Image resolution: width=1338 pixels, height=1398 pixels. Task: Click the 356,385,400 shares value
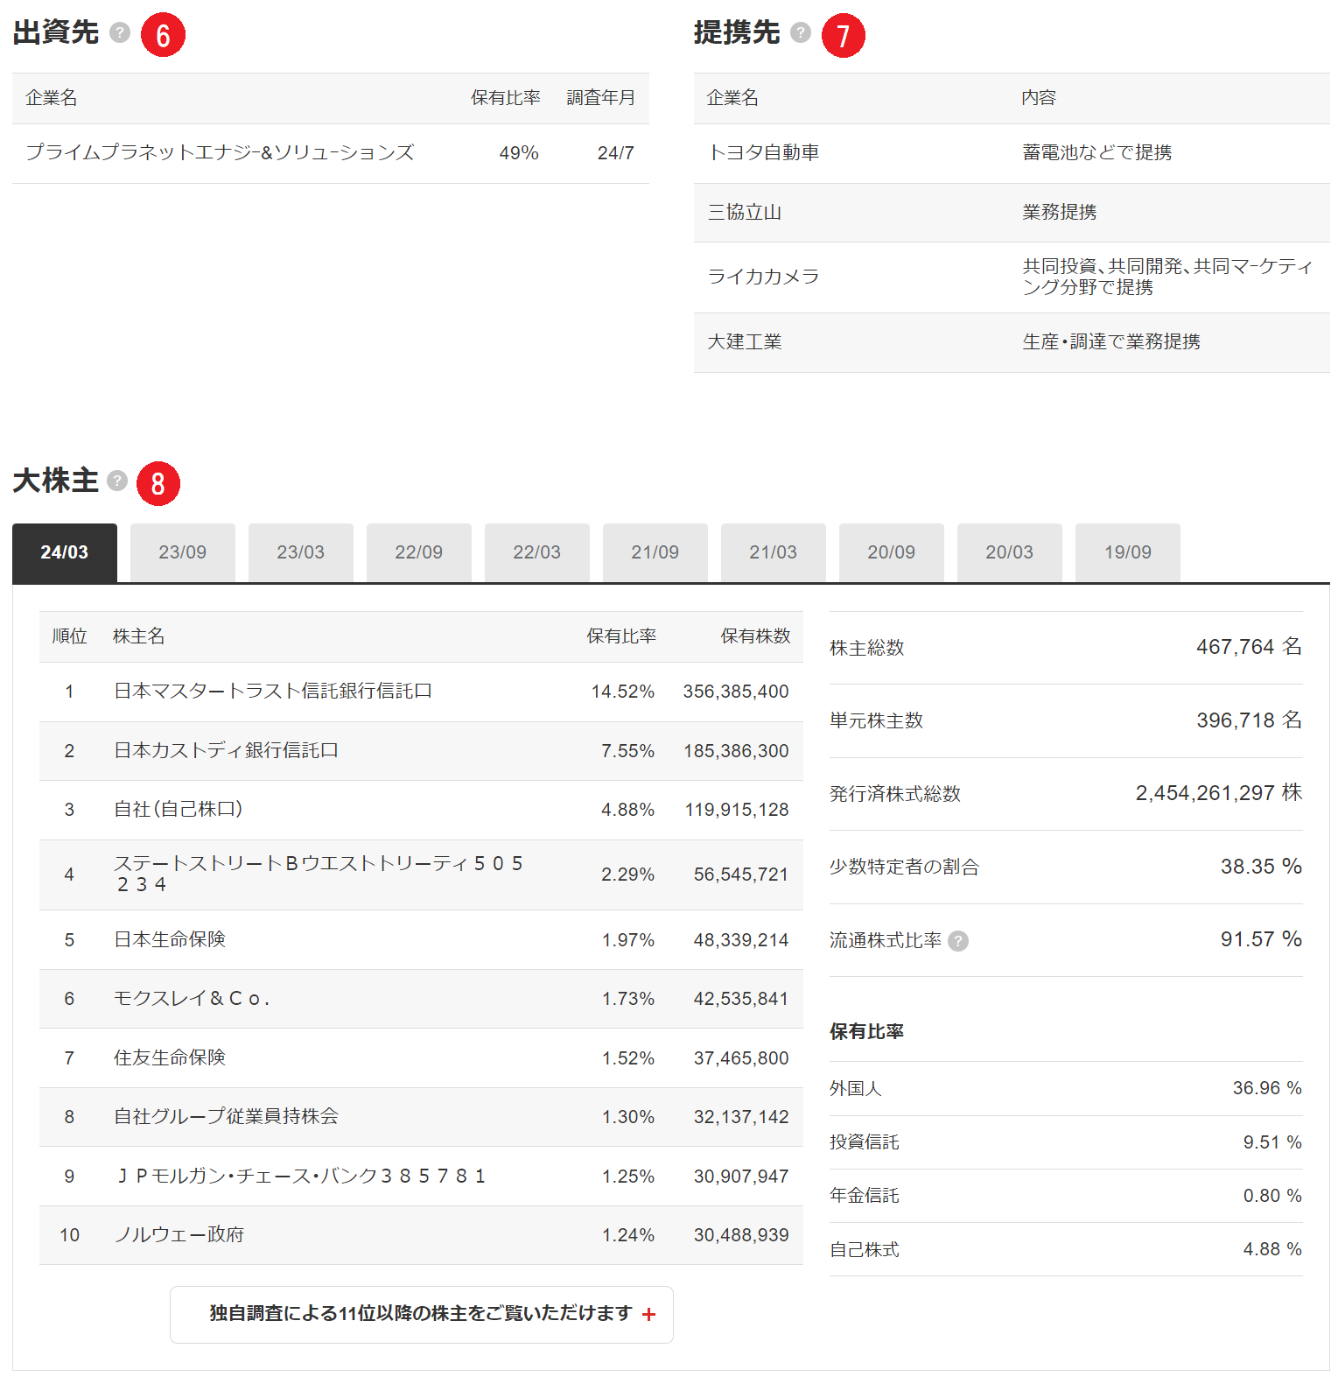[x=736, y=692]
